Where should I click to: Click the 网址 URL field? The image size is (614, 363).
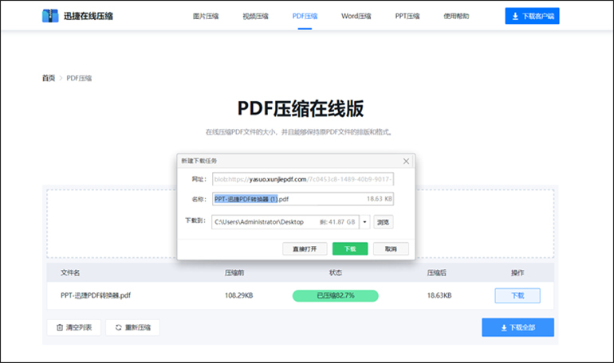pos(303,179)
